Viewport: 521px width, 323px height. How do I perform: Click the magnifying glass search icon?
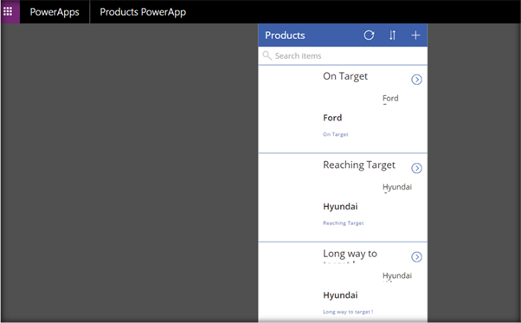[x=267, y=55]
